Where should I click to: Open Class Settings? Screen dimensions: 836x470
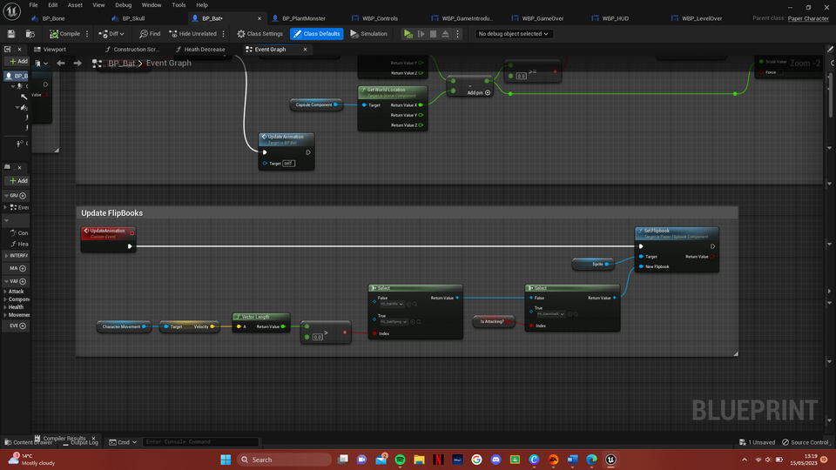click(x=260, y=34)
